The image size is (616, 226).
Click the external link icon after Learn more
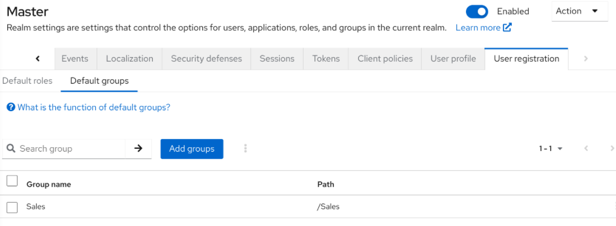point(507,28)
